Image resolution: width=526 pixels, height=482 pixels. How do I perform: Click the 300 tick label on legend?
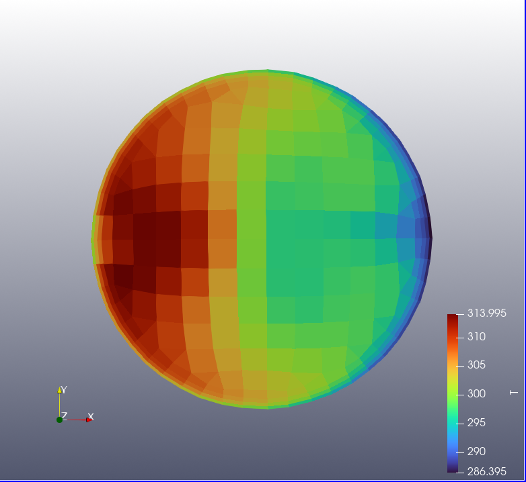(x=476, y=393)
